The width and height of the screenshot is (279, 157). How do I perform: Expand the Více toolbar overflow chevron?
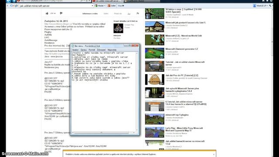[121, 6]
